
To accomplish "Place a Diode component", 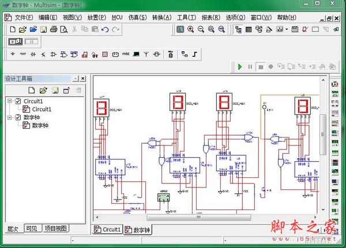I will point(33,54).
